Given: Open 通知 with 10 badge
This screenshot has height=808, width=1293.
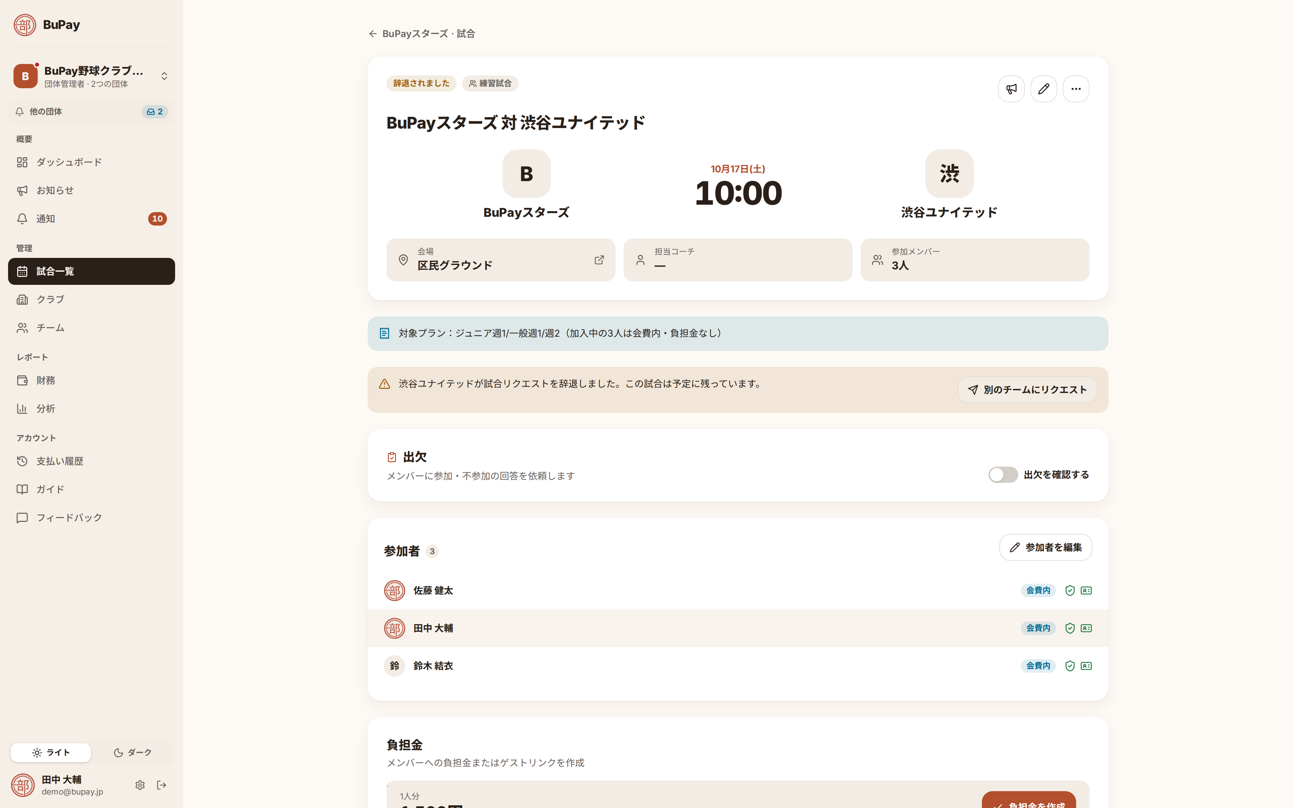Looking at the screenshot, I should [91, 218].
